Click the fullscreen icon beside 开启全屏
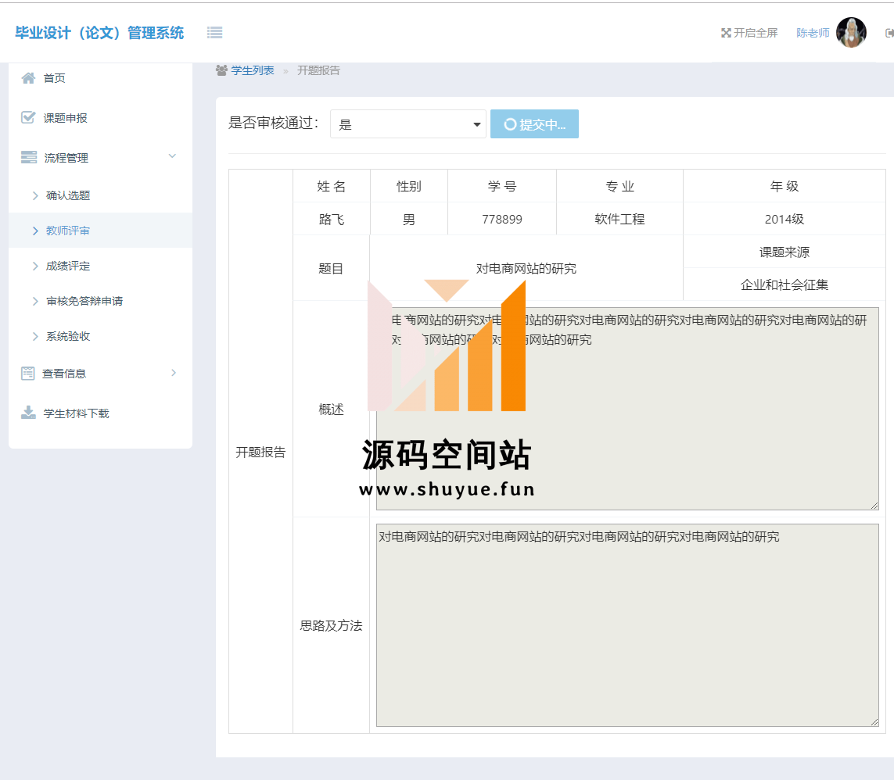 point(726,33)
